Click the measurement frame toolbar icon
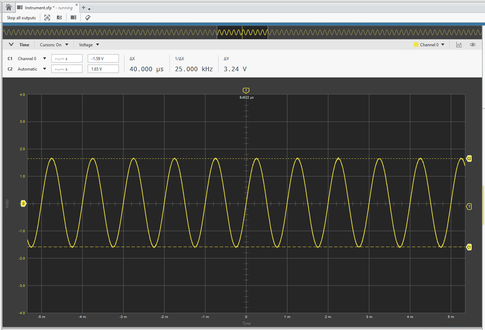485x330 pixels. tap(47, 18)
